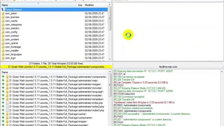Click the com_banners folder icon

pyautogui.click(x=3, y=17)
